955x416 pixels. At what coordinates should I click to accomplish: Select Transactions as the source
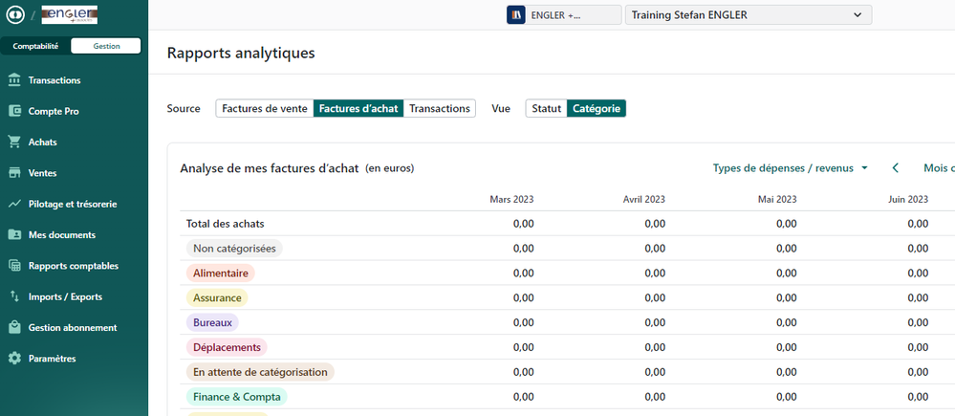(x=440, y=109)
